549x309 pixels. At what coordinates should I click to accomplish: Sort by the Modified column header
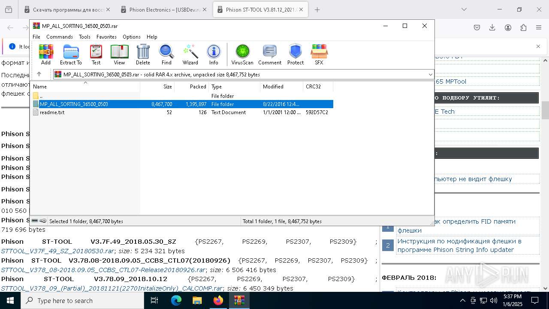[282, 86]
